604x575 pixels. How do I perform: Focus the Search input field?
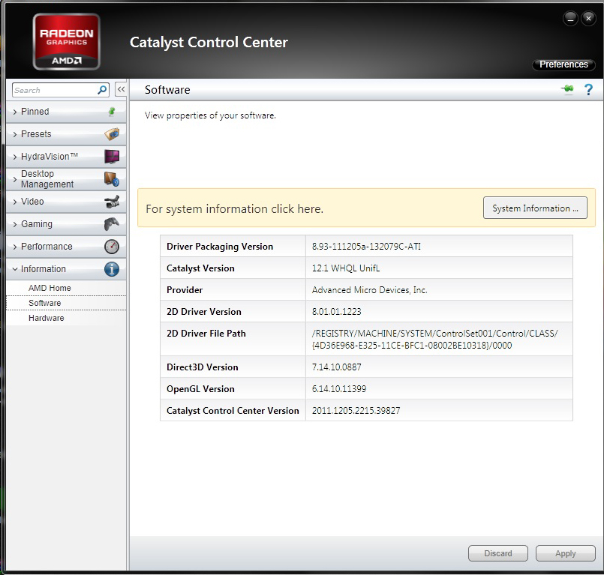(54, 90)
